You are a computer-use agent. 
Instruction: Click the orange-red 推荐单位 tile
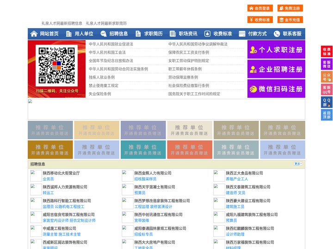pos(190,150)
